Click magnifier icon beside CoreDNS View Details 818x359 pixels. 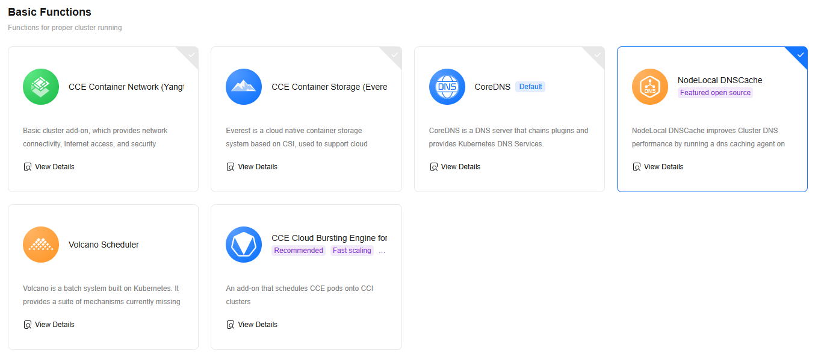(x=434, y=167)
